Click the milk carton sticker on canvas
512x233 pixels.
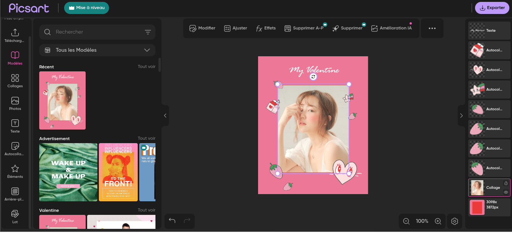pos(272,106)
